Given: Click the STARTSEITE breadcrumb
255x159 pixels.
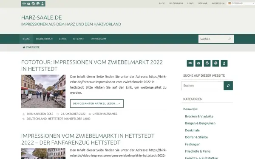Looking at the screenshot, I should pyautogui.click(x=33, y=47).
